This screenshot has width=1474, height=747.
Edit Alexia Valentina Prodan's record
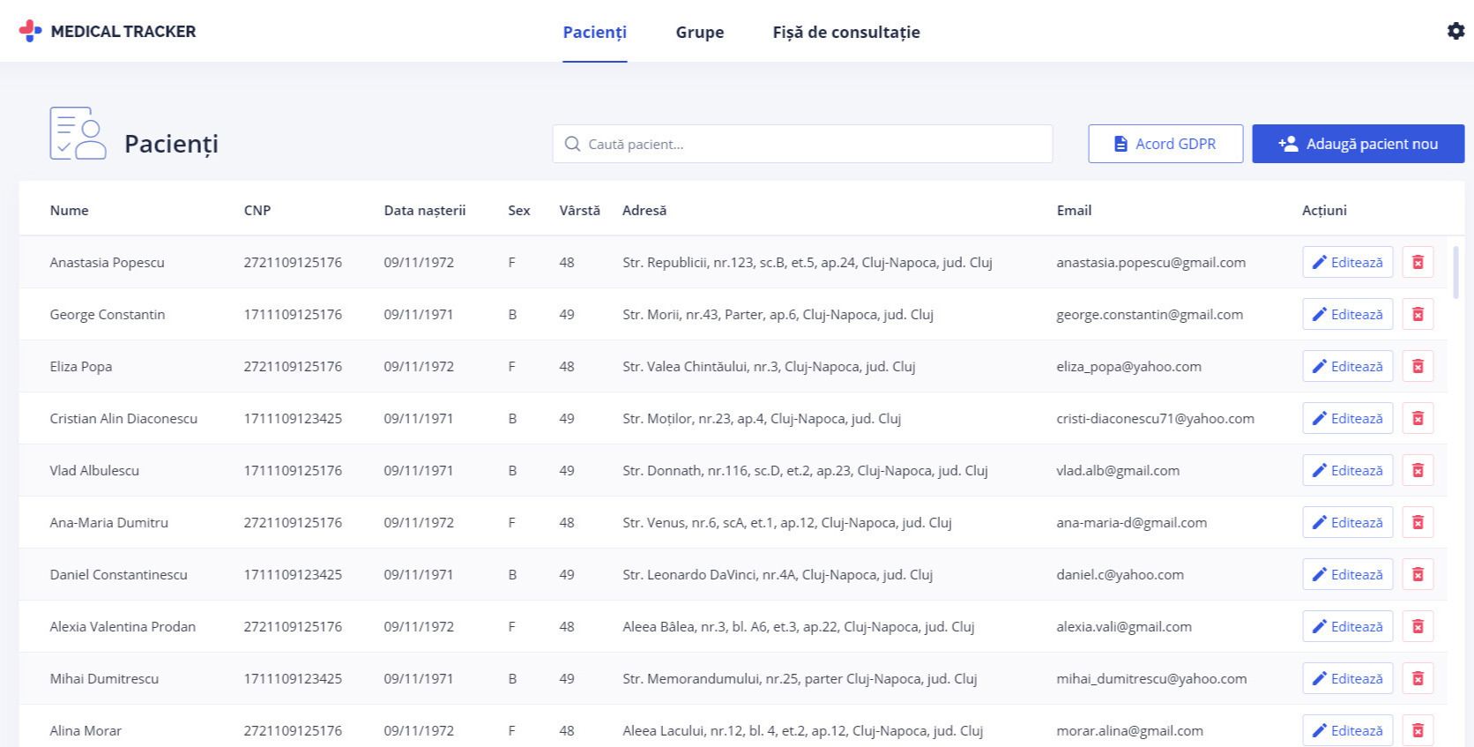coord(1347,626)
